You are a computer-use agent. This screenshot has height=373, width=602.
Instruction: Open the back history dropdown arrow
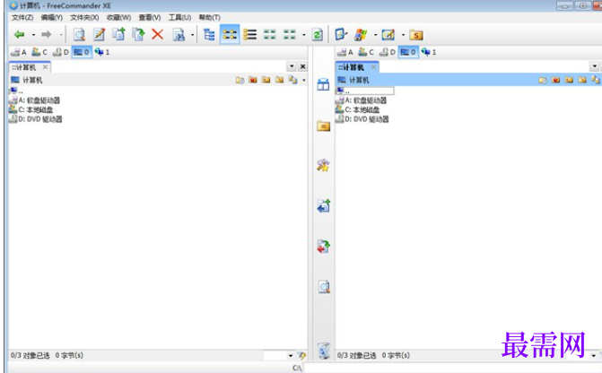click(33, 35)
